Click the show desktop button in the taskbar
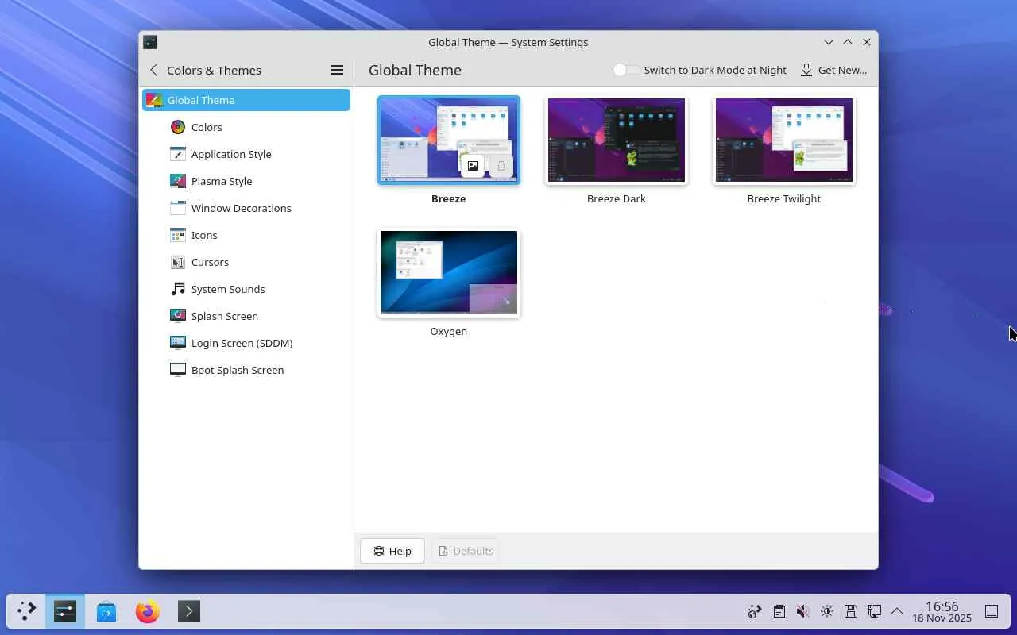Viewport: 1017px width, 635px height. [992, 611]
